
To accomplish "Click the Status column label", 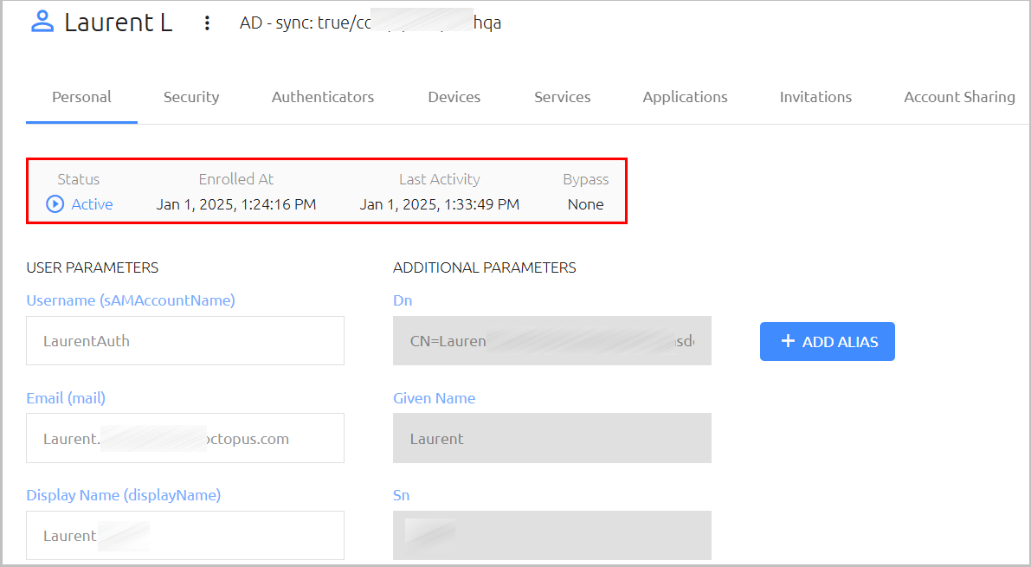I will [78, 179].
